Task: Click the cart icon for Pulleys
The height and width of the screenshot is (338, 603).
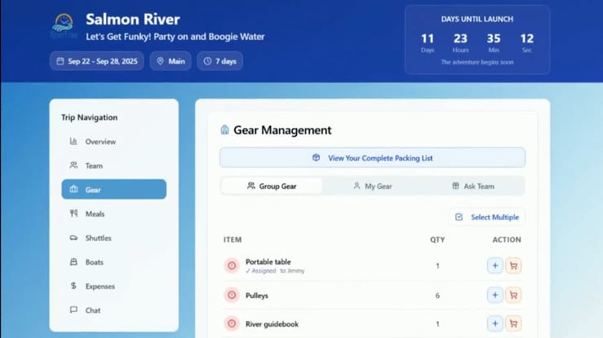Action: [x=513, y=295]
